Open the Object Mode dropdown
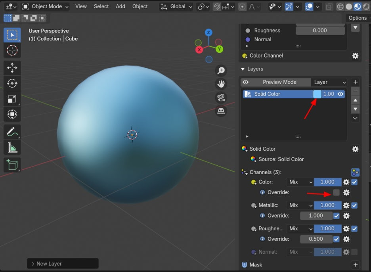 coord(45,7)
